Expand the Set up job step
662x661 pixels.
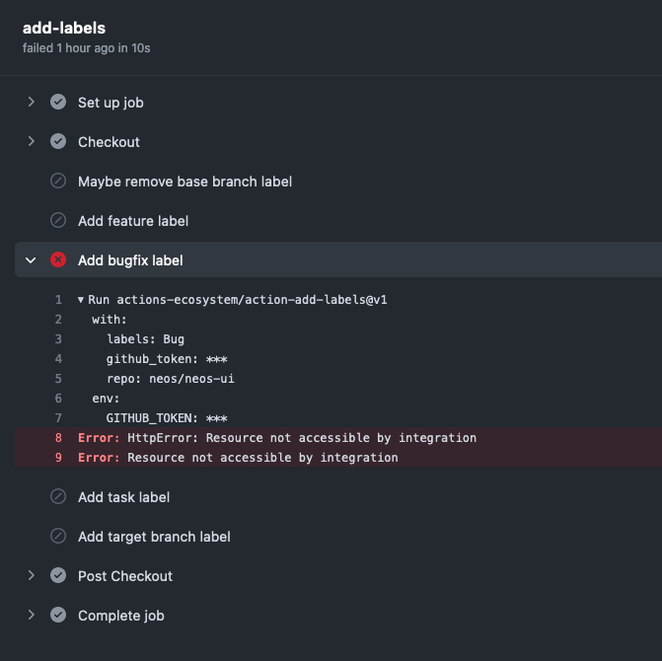pyautogui.click(x=32, y=103)
